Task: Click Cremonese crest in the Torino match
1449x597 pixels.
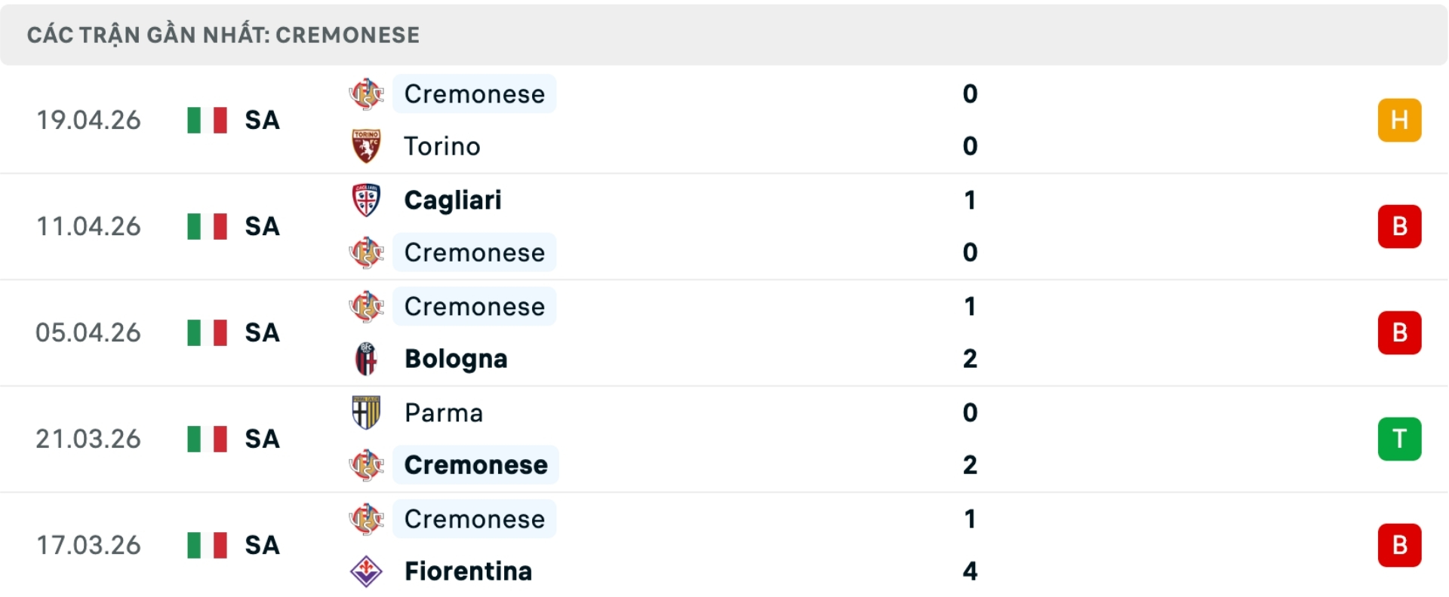Action: coord(366,94)
